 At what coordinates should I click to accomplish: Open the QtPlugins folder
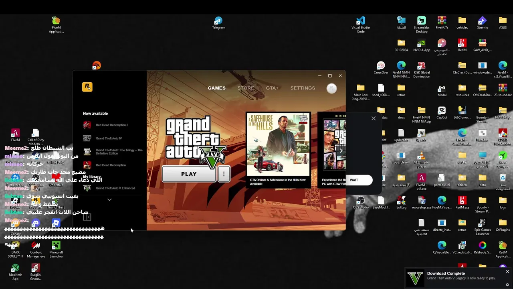point(503,225)
